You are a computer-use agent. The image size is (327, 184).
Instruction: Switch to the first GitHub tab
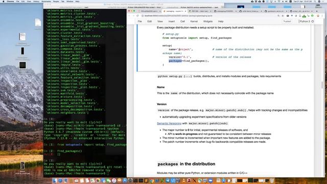point(225,11)
